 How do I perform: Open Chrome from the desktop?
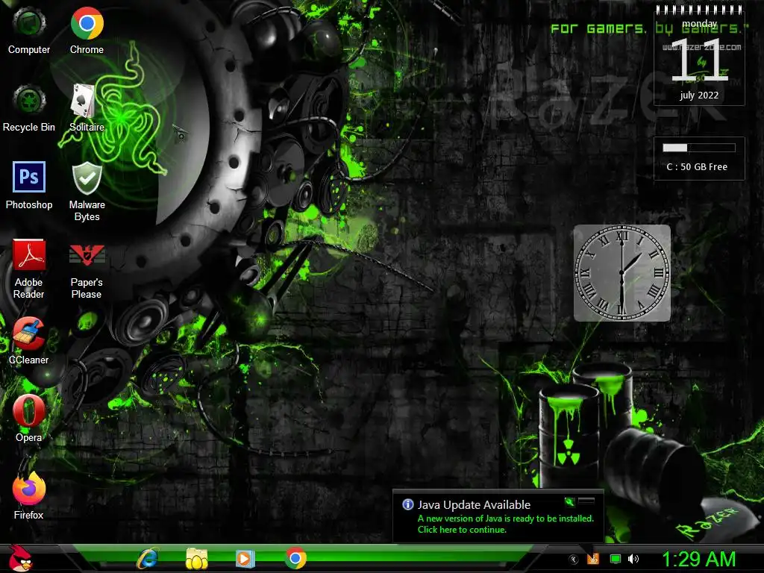tap(87, 30)
